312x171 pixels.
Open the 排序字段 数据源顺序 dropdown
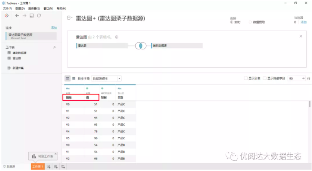pyautogui.click(x=106, y=78)
